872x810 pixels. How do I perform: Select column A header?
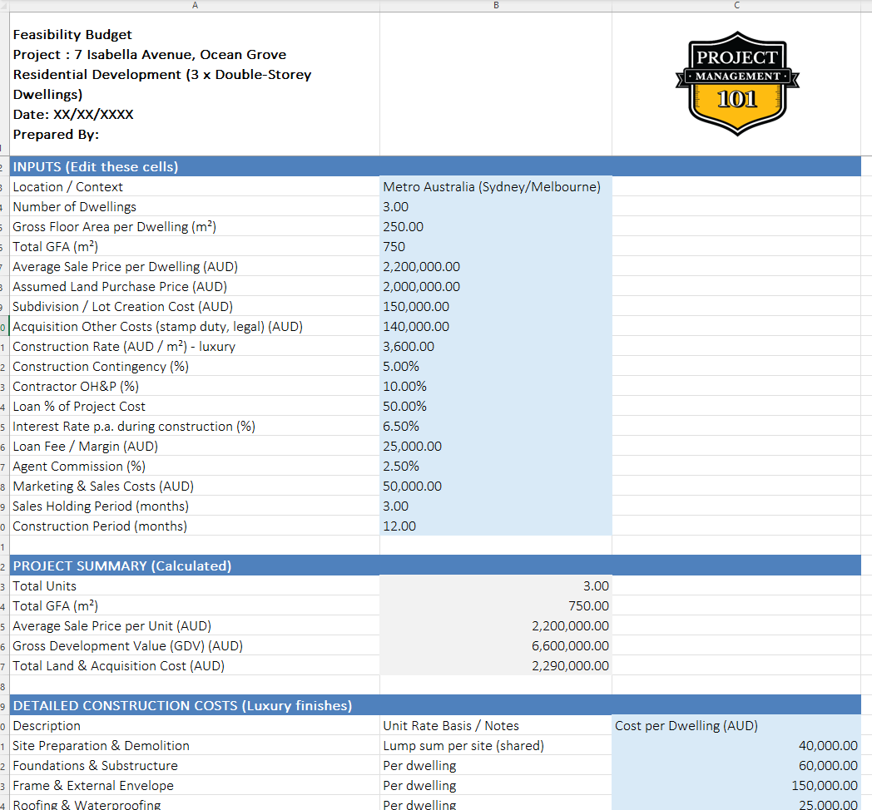[x=195, y=6]
